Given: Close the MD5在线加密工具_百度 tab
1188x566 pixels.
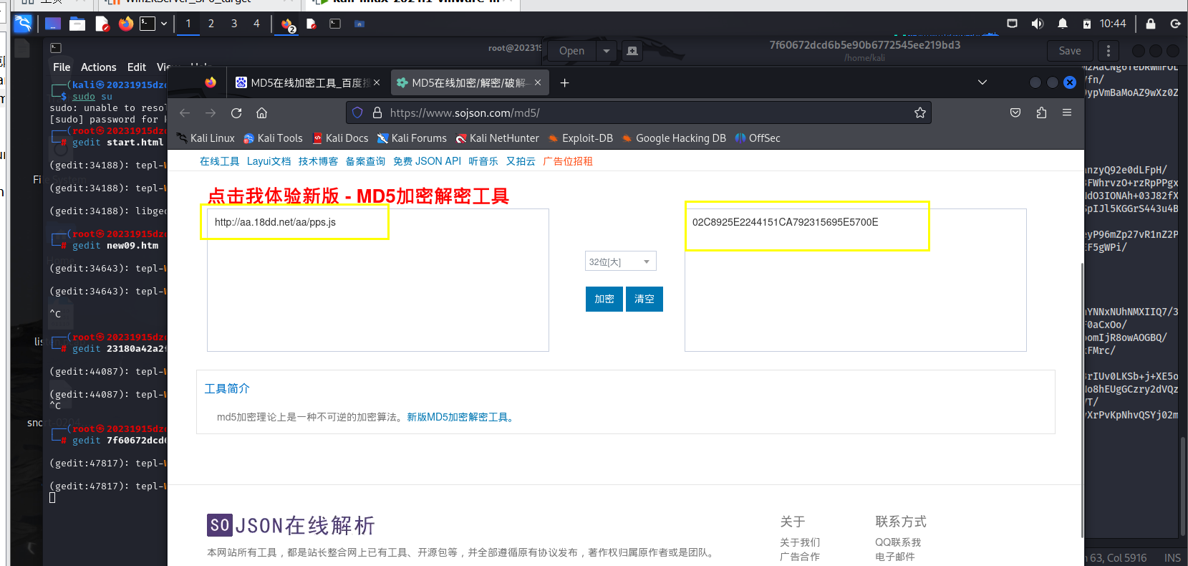Looking at the screenshot, I should [x=377, y=82].
